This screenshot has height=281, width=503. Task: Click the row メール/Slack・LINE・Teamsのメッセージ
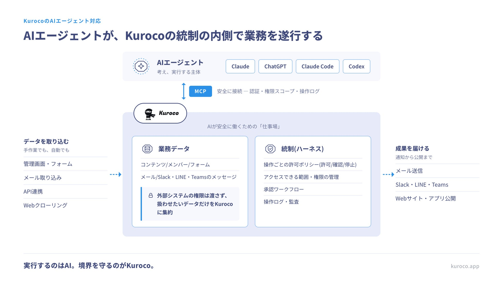[190, 177]
